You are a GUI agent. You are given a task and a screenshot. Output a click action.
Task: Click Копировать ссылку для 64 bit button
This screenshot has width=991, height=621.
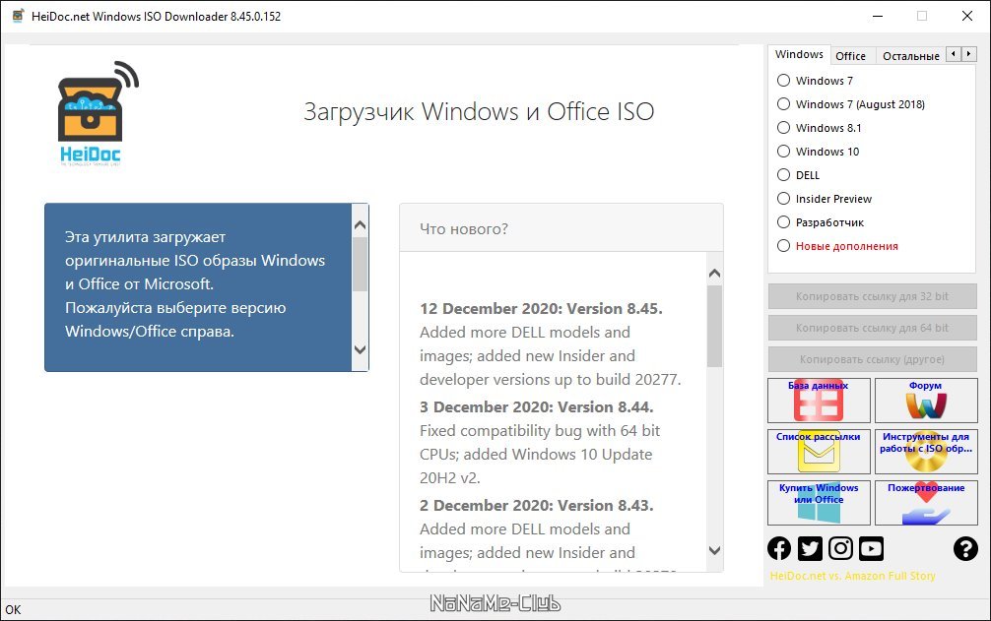click(872, 328)
